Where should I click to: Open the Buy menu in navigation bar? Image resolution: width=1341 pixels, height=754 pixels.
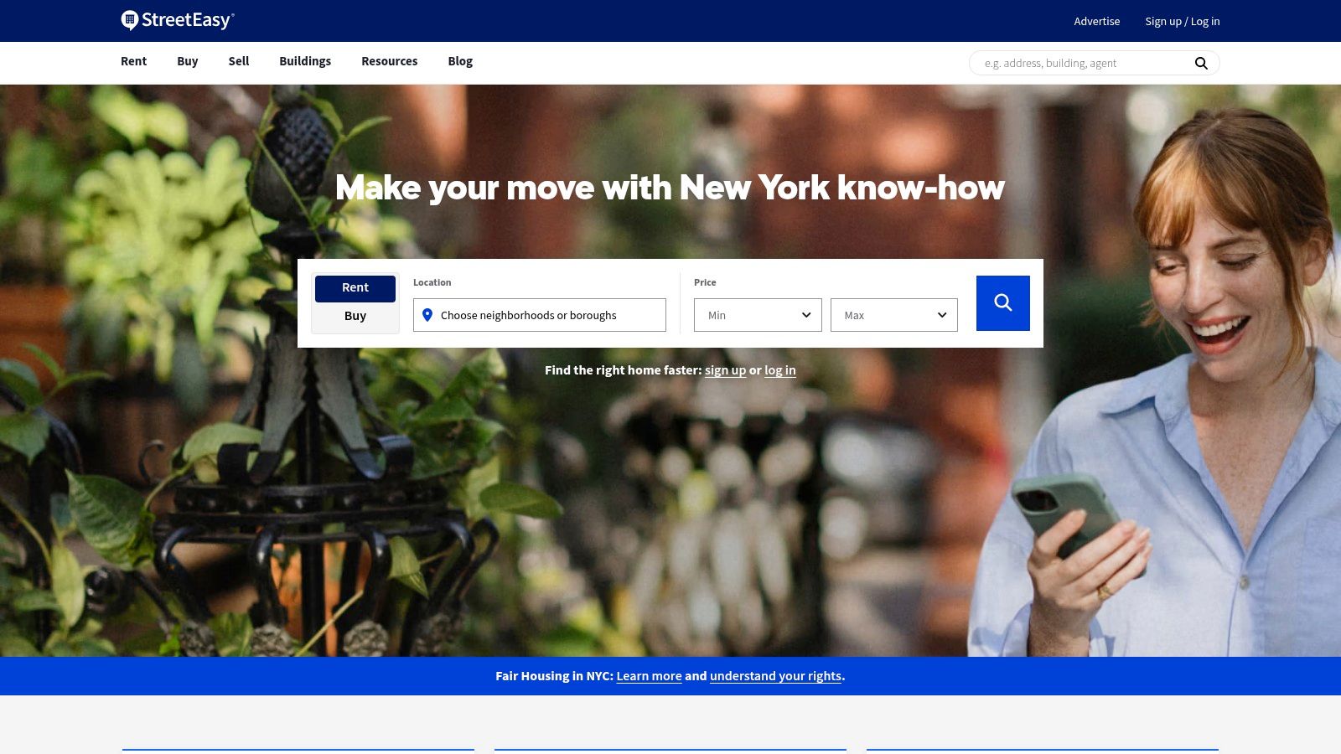pos(188,61)
